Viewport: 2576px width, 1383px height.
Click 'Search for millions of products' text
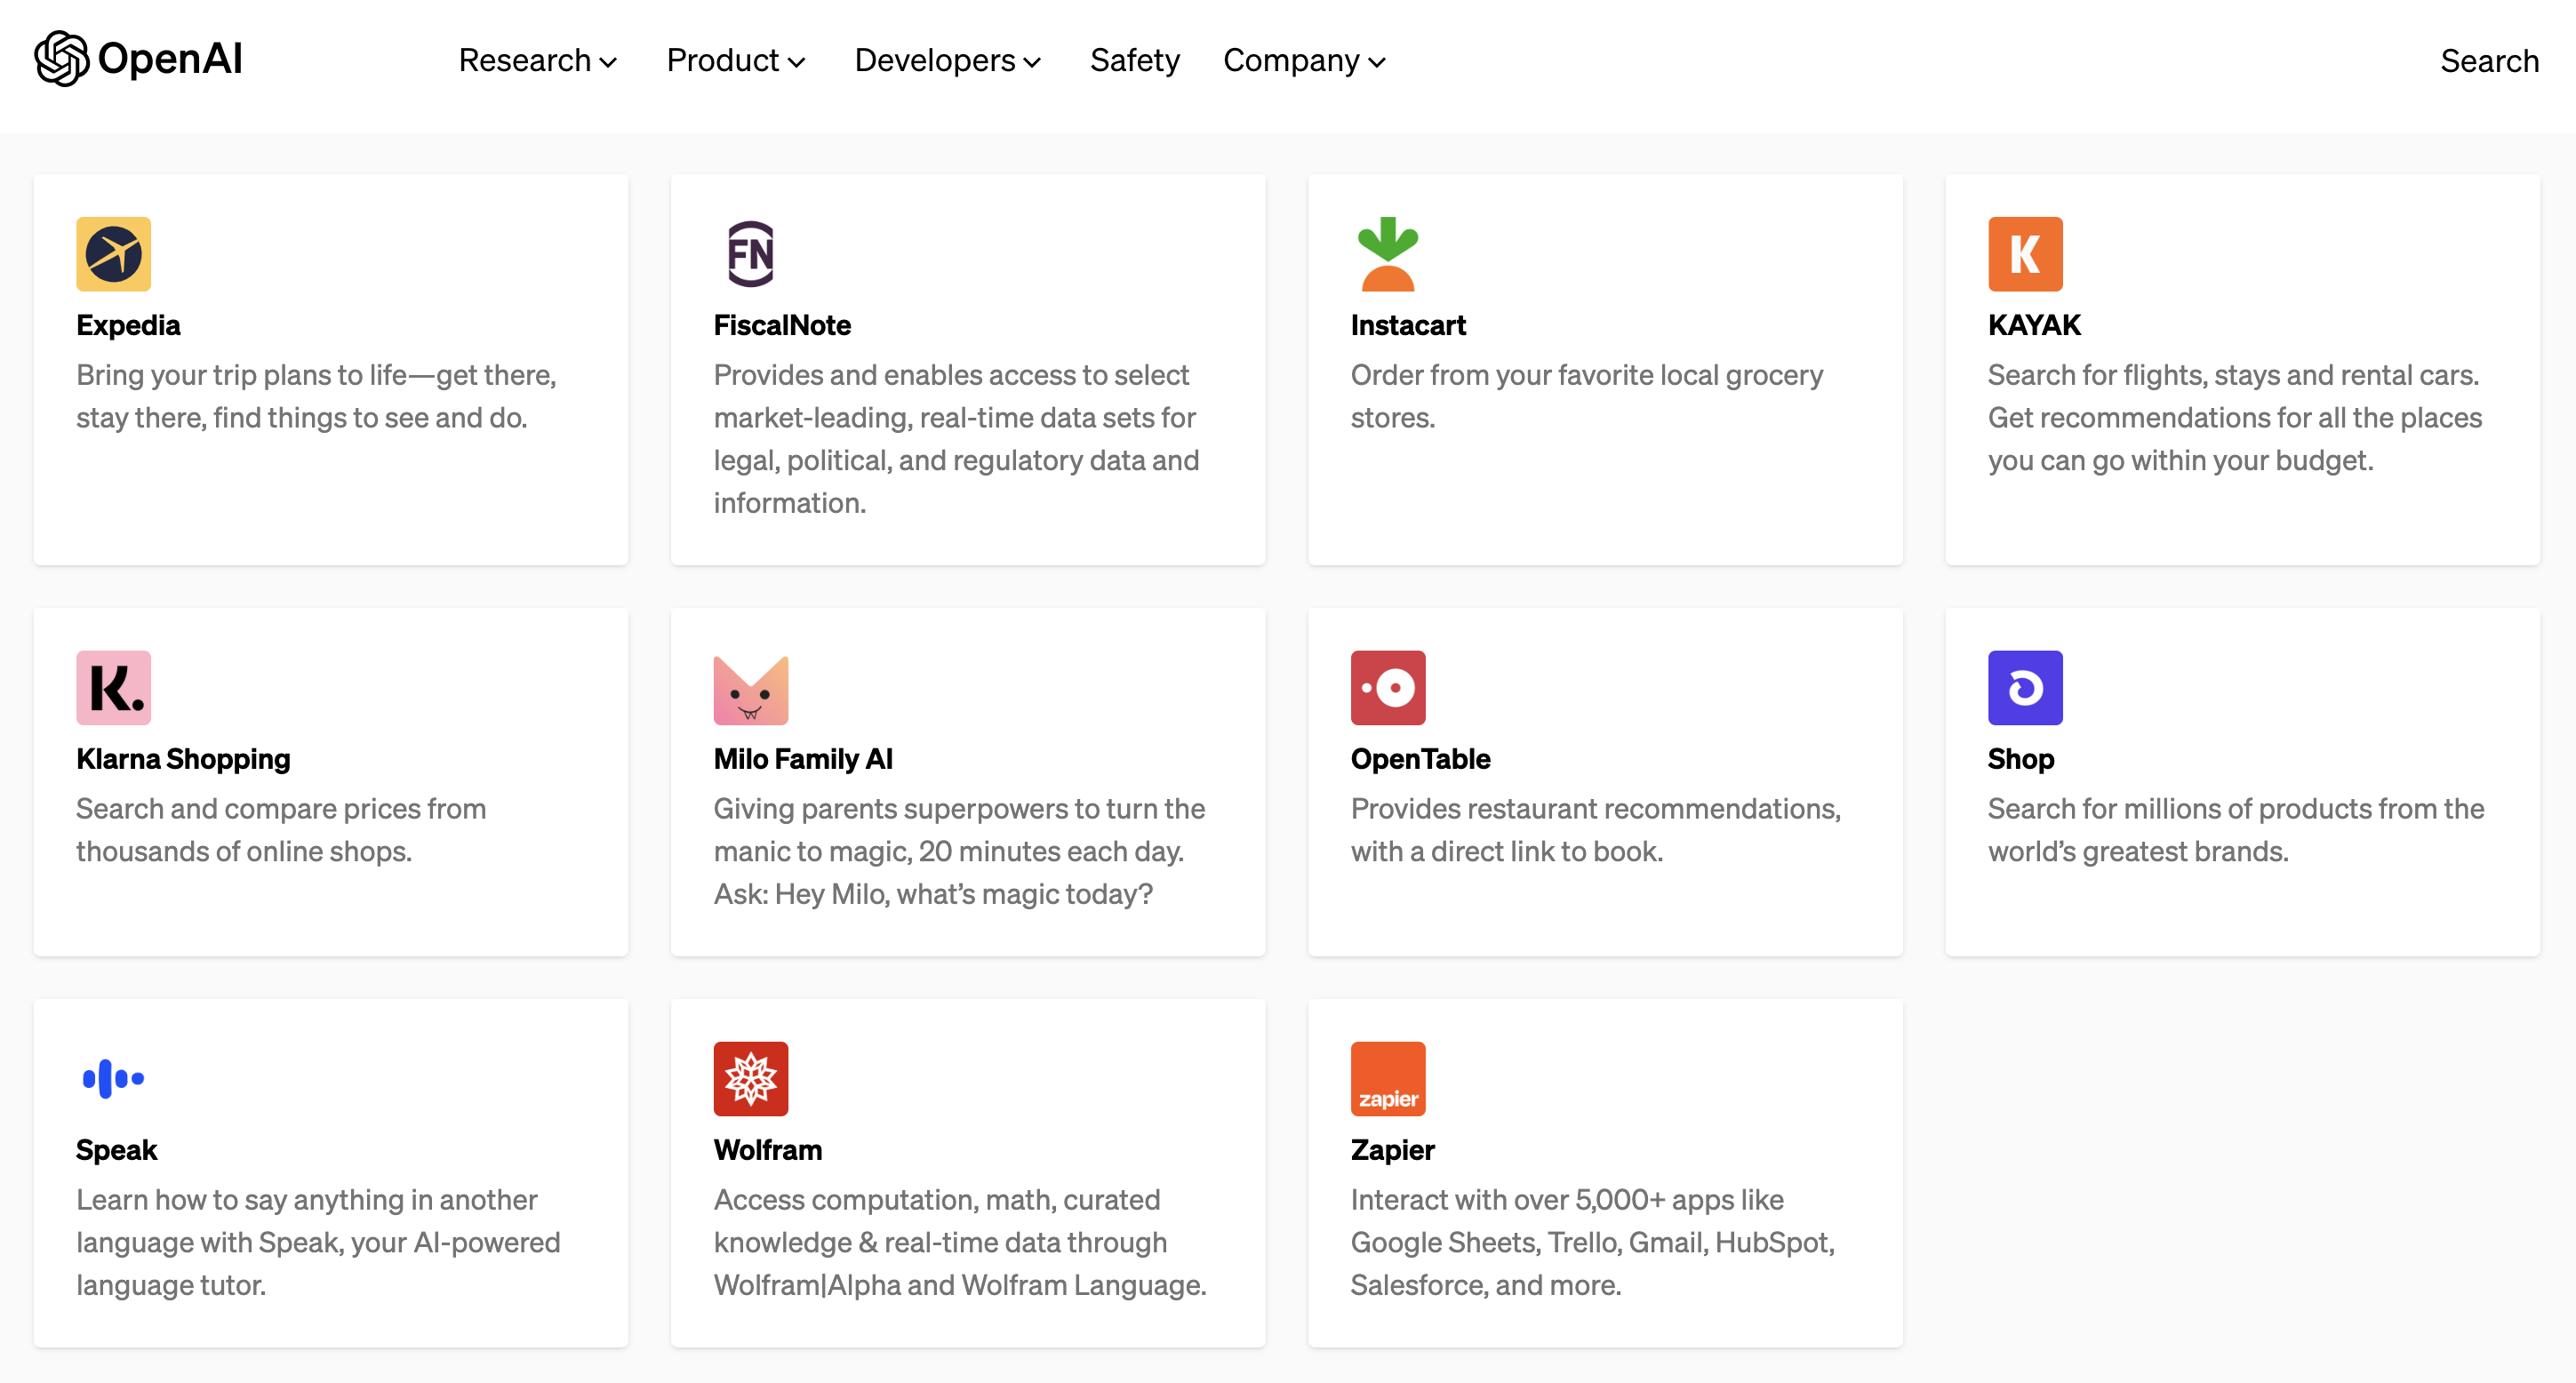click(x=2236, y=830)
